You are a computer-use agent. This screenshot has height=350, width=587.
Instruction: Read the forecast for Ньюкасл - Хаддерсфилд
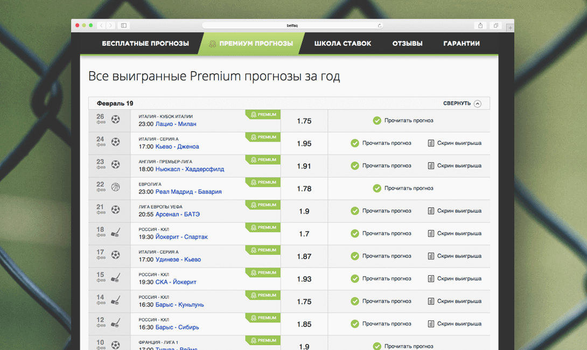point(381,165)
